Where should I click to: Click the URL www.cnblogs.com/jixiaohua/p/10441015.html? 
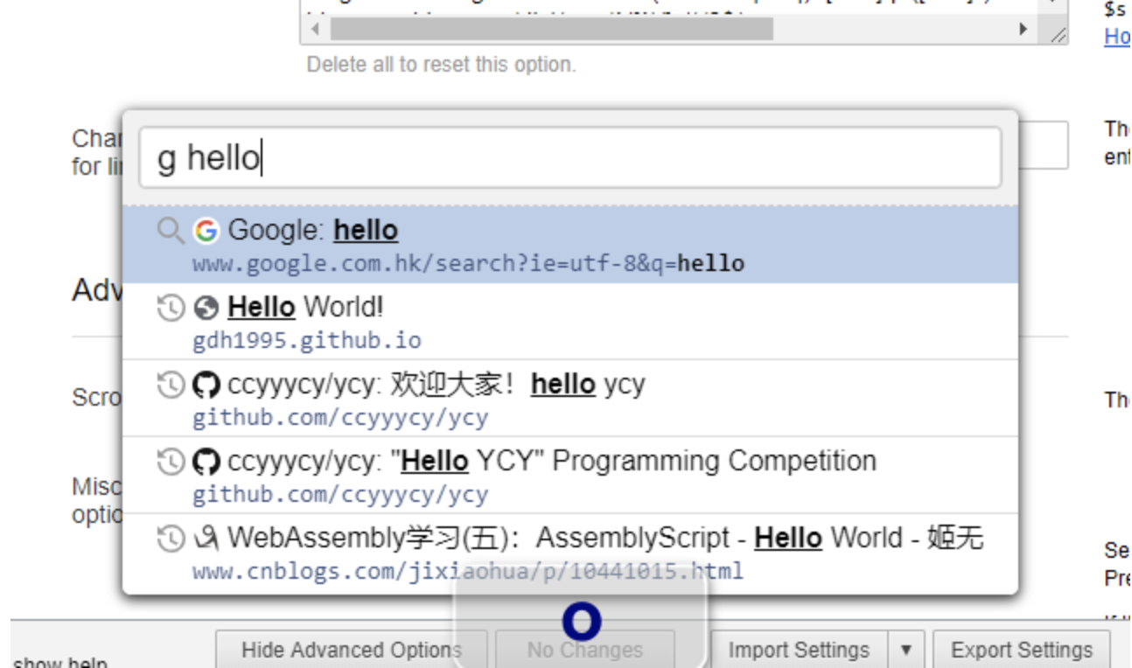pyautogui.click(x=468, y=572)
